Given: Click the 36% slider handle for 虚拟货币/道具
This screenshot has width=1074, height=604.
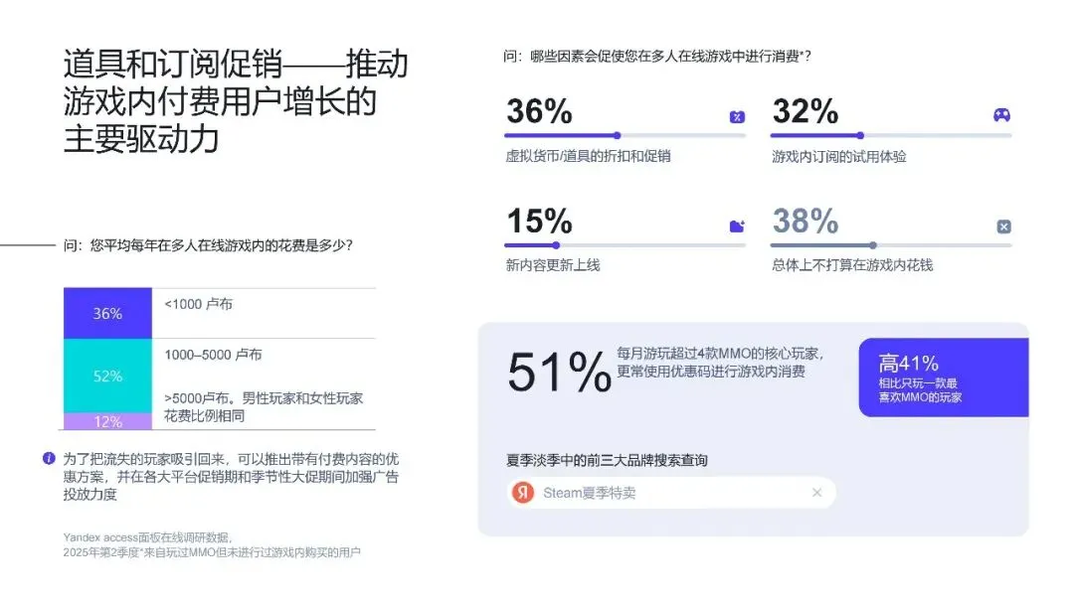Looking at the screenshot, I should pos(618,135).
